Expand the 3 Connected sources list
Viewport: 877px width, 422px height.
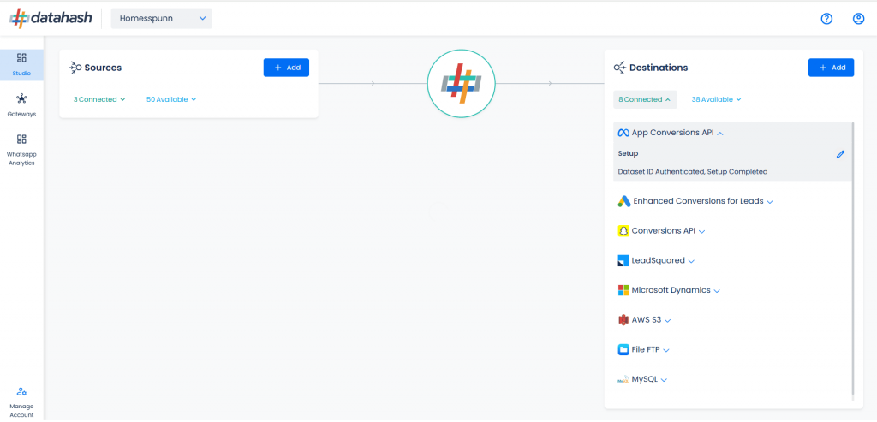click(x=99, y=99)
